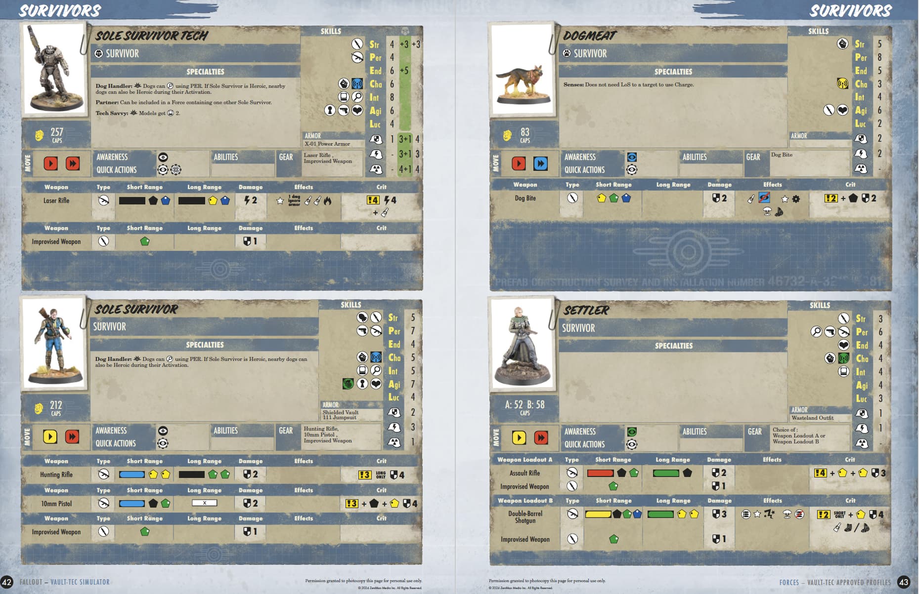
Task: Click Settler's green awareness eye icon
Action: point(632,432)
